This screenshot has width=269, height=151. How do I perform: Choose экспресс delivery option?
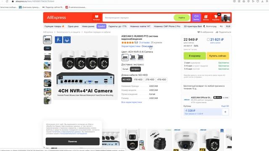point(135,69)
